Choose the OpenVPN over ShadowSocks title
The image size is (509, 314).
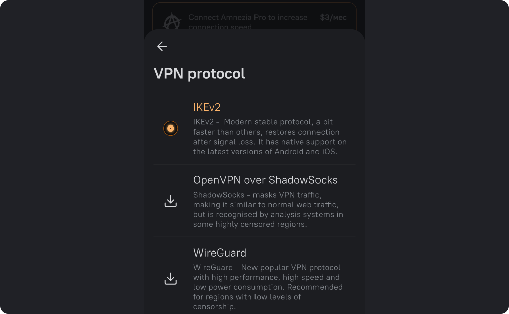[x=265, y=180]
